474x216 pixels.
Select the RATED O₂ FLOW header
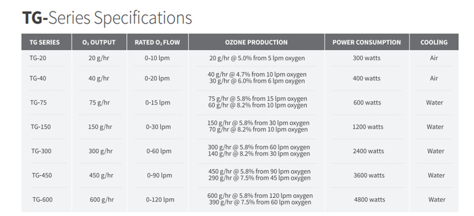click(157, 43)
